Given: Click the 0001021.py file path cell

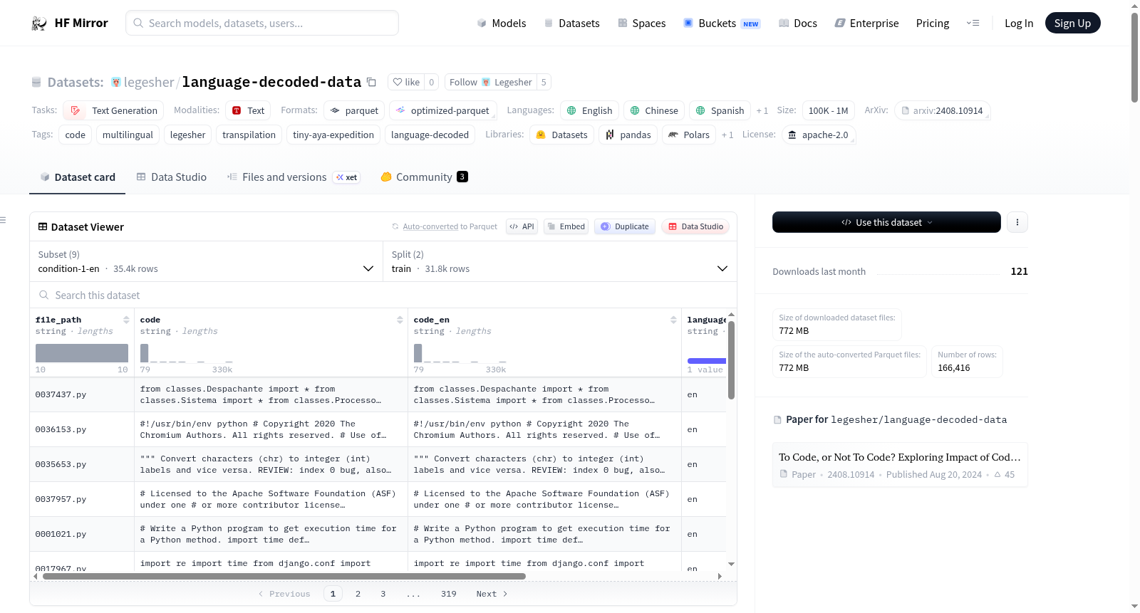Looking at the screenshot, I should (82, 534).
